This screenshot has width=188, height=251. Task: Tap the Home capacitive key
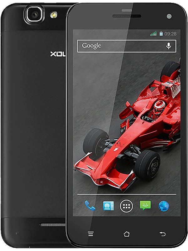pyautogui.click(x=127, y=234)
